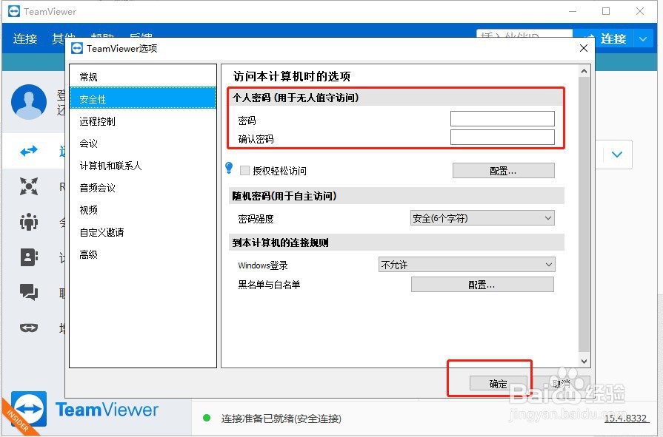The height and width of the screenshot is (437, 663).
Task: Open the Meeting sidebar panel
Action: coord(30,222)
